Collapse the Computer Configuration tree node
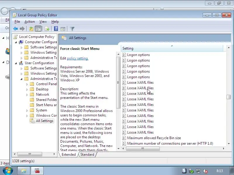This screenshot has width=234, height=175. point(16,42)
